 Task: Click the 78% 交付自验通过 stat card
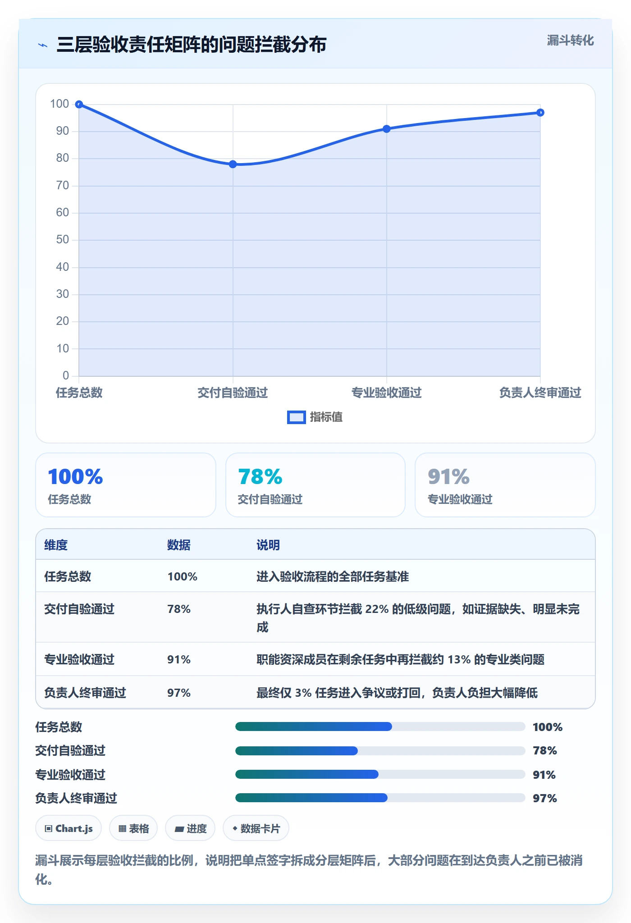315,485
